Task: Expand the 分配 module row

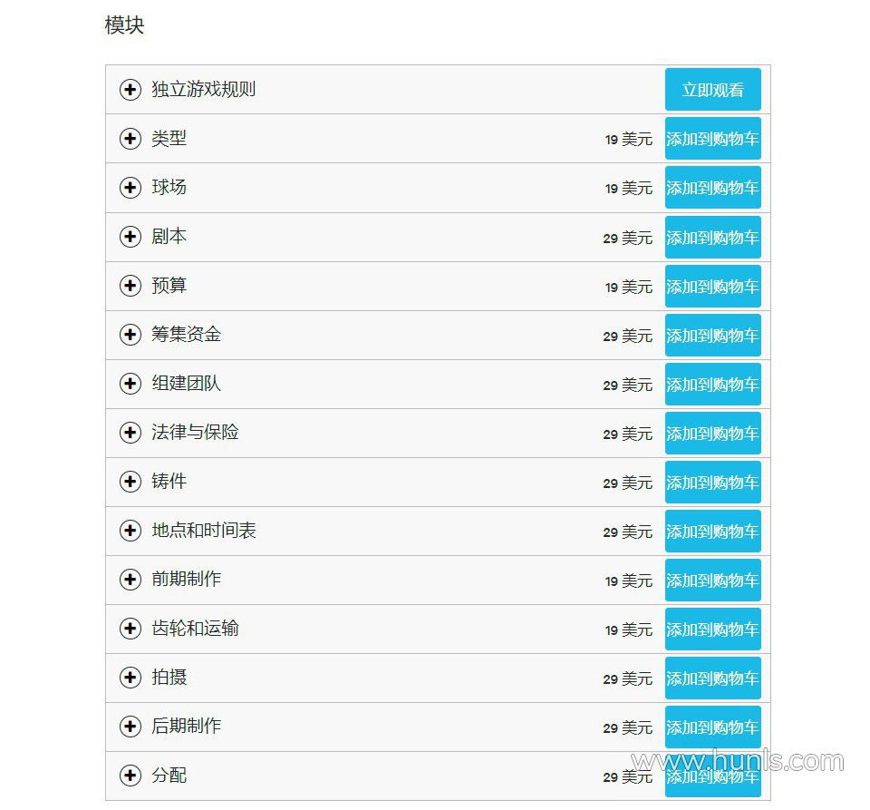Action: 130,776
